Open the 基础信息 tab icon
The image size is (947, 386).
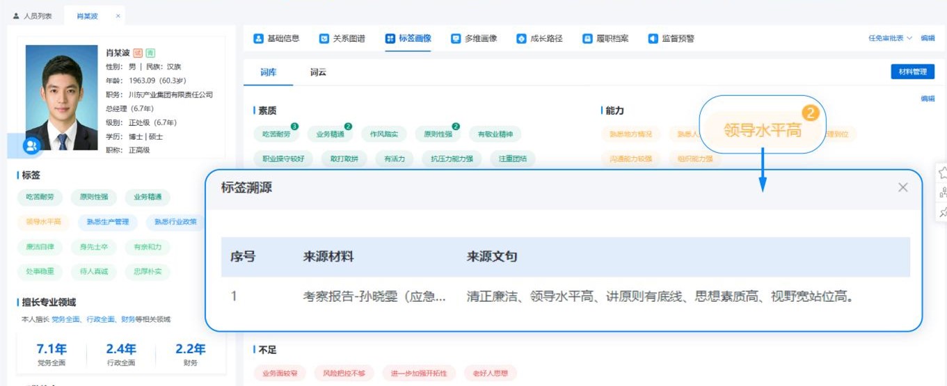click(x=258, y=39)
